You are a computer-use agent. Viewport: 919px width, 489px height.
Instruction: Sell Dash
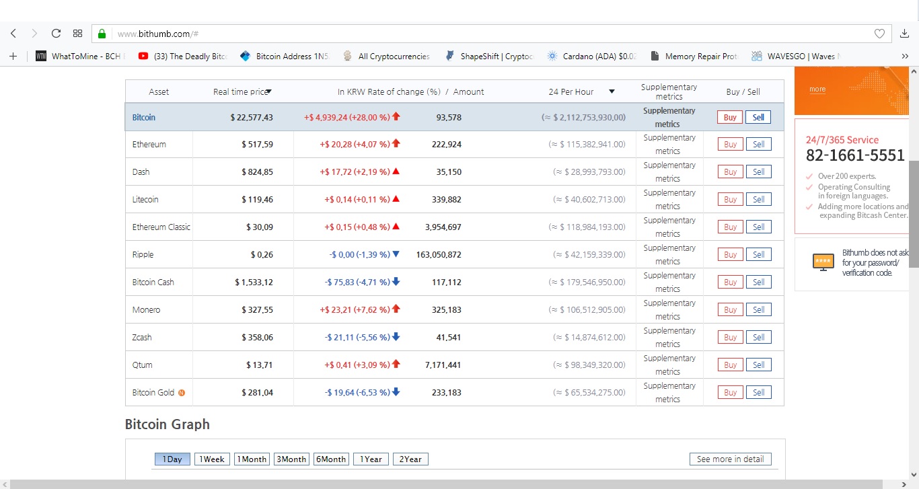coord(758,172)
